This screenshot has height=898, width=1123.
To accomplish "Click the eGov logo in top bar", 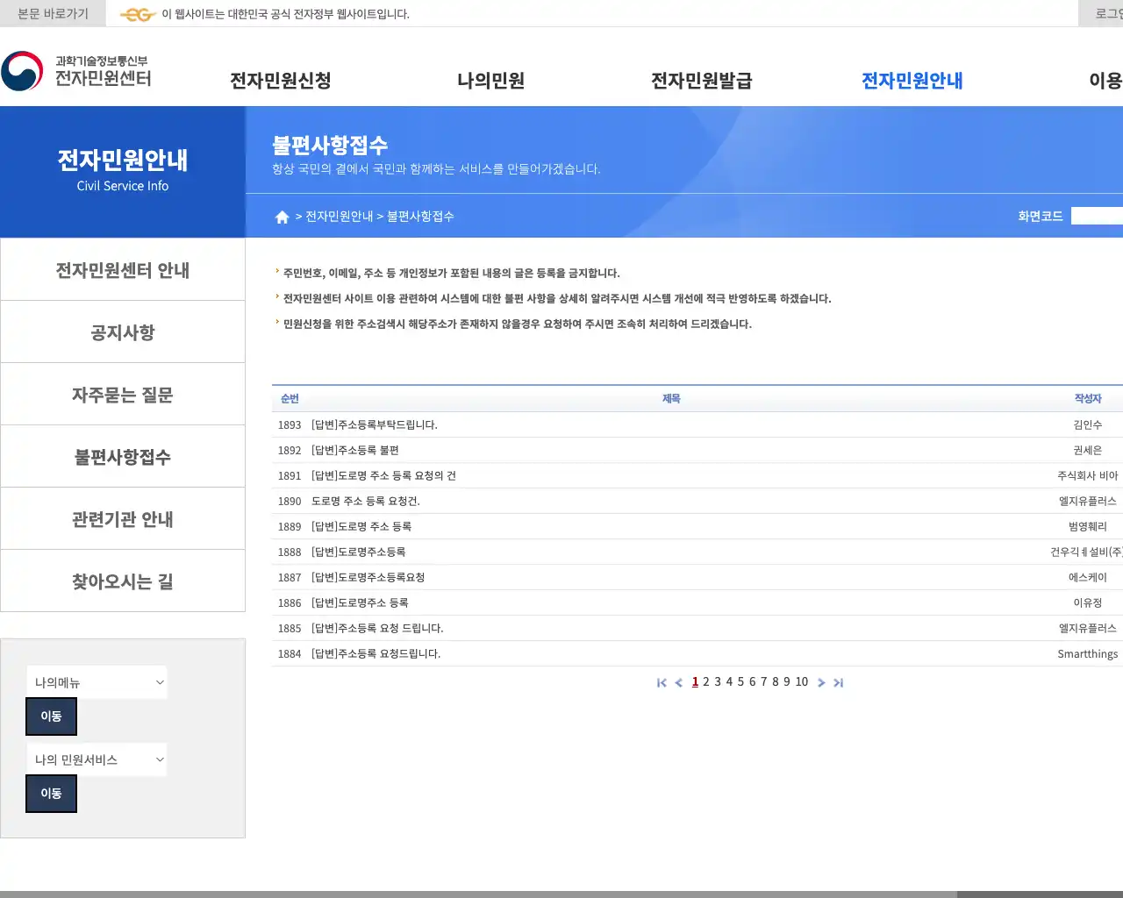I will pyautogui.click(x=138, y=14).
